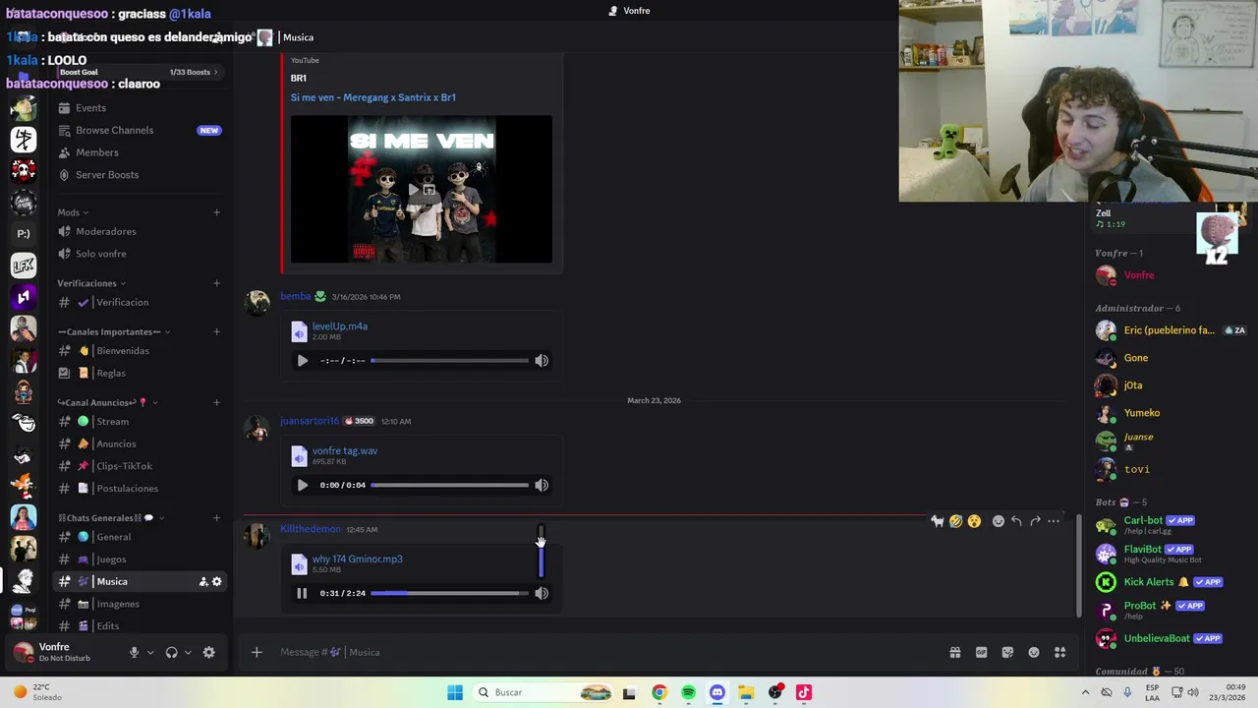Play the SI ME VEN video thumbnail
Screen dimensions: 1258x708
[421, 189]
